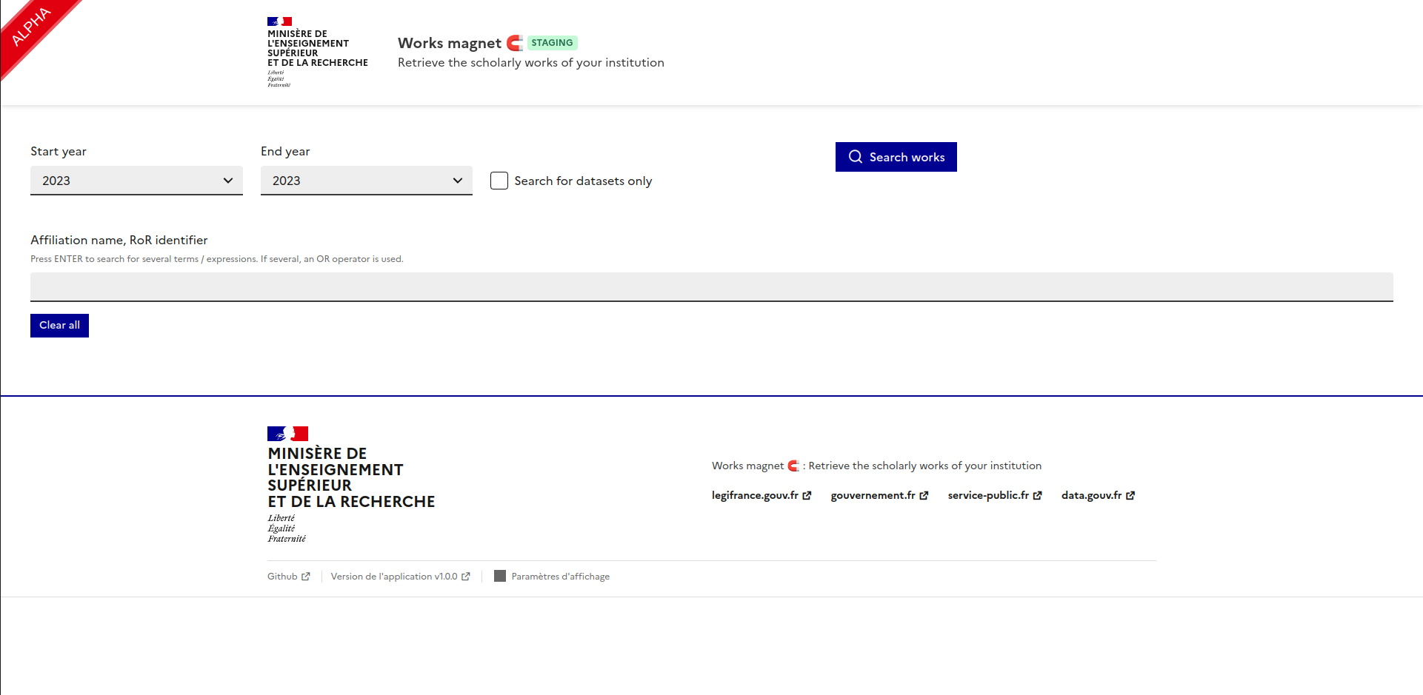Enable the Search for datasets only checkbox

[499, 181]
